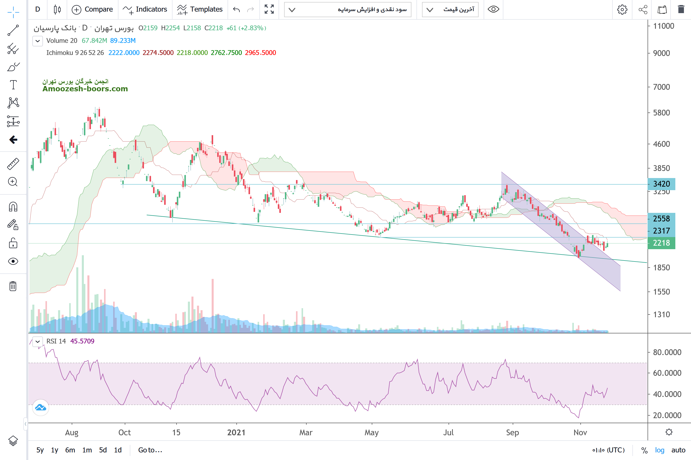The height and width of the screenshot is (460, 691).
Task: Open chart settings gear
Action: pos(622,9)
